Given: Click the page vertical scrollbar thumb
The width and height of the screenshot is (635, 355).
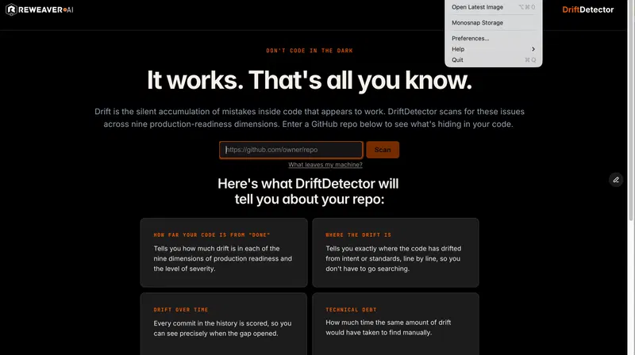Looking at the screenshot, I should pos(630,110).
